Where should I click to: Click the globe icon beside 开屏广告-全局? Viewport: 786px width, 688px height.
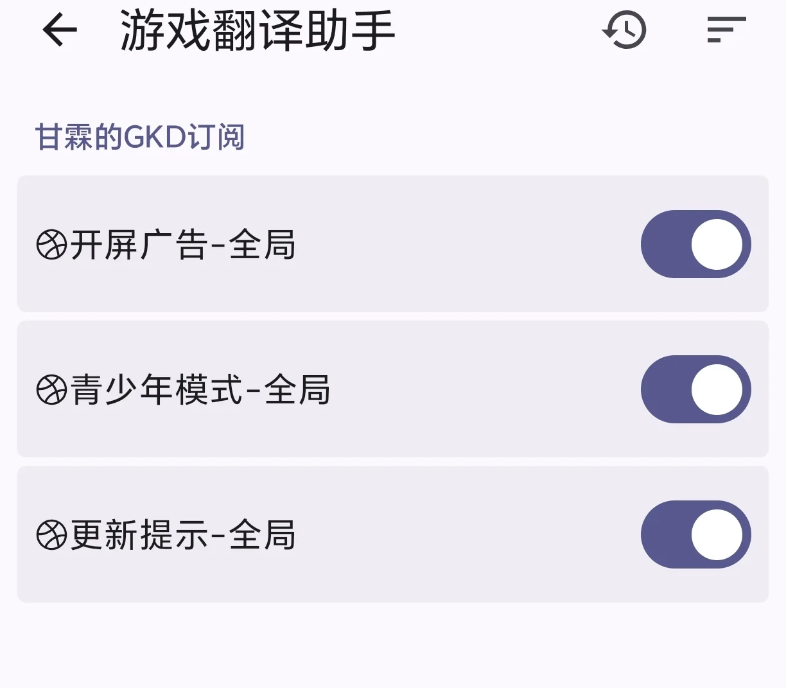[51, 245]
